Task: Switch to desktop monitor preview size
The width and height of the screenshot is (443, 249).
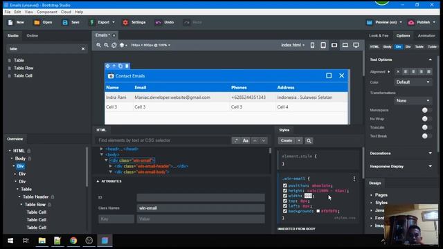Action: (356, 45)
